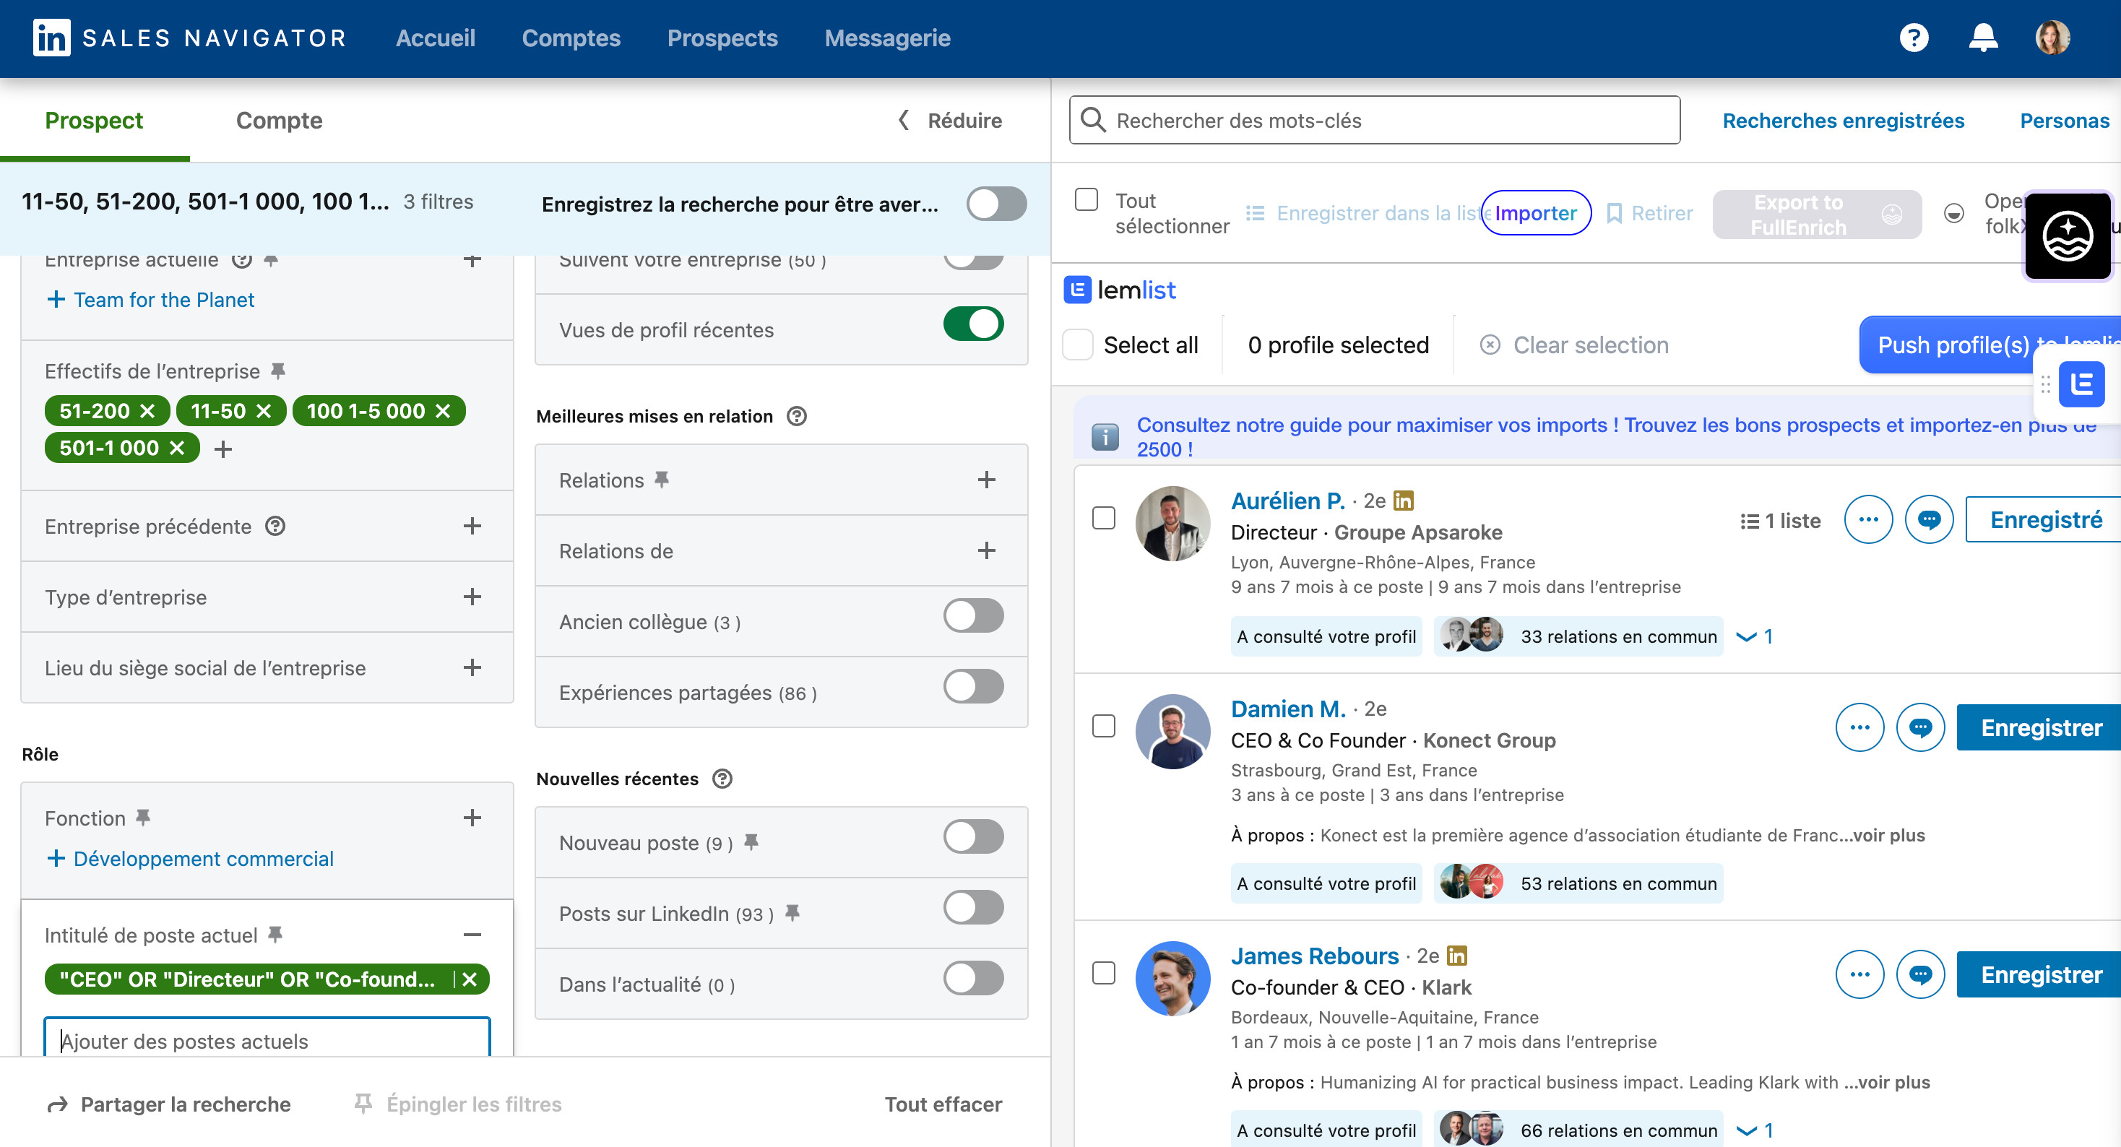
Task: Remove the 100 1-5 000 size tag
Action: (443, 411)
